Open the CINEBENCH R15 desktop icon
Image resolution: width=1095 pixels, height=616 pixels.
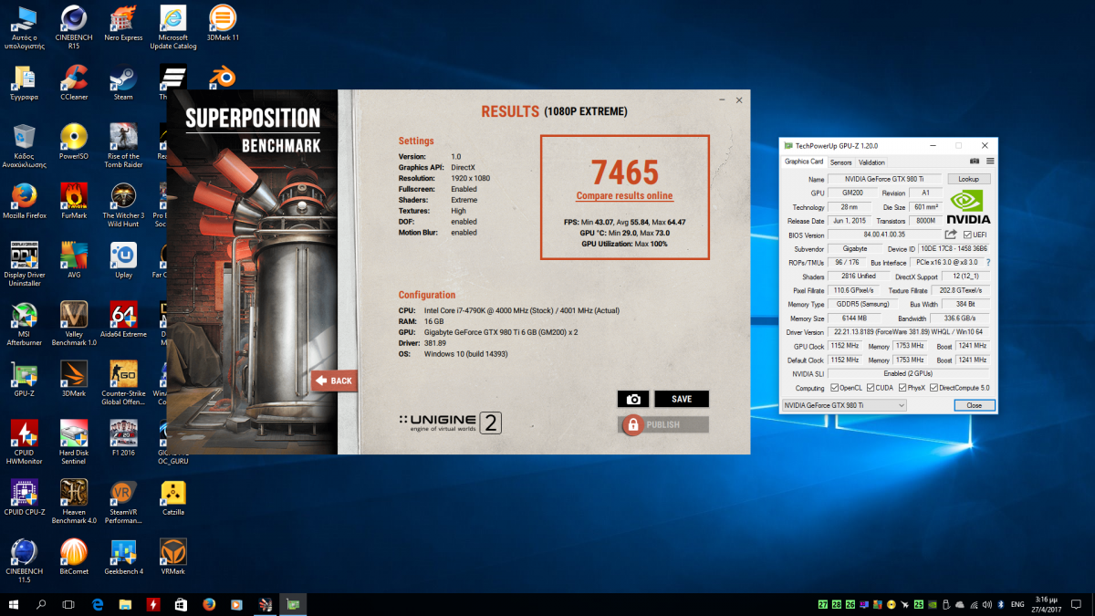[x=74, y=28]
